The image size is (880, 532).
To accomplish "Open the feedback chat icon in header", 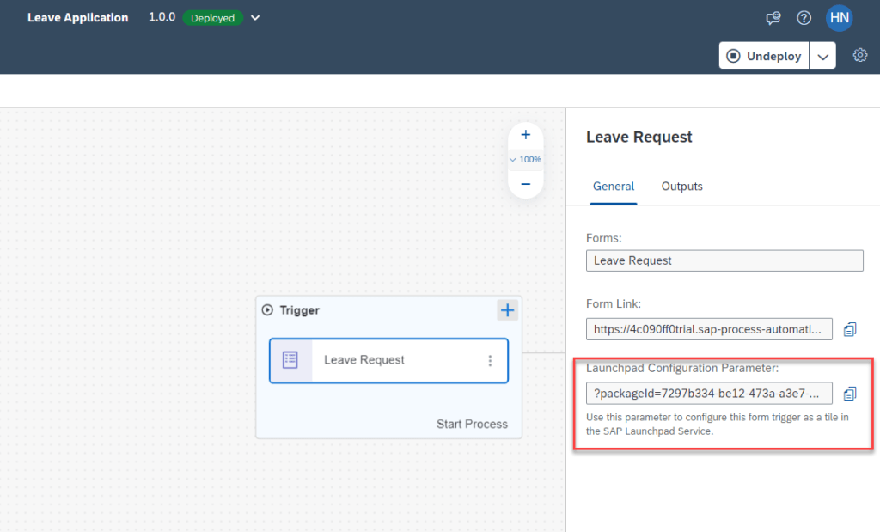I will [773, 18].
